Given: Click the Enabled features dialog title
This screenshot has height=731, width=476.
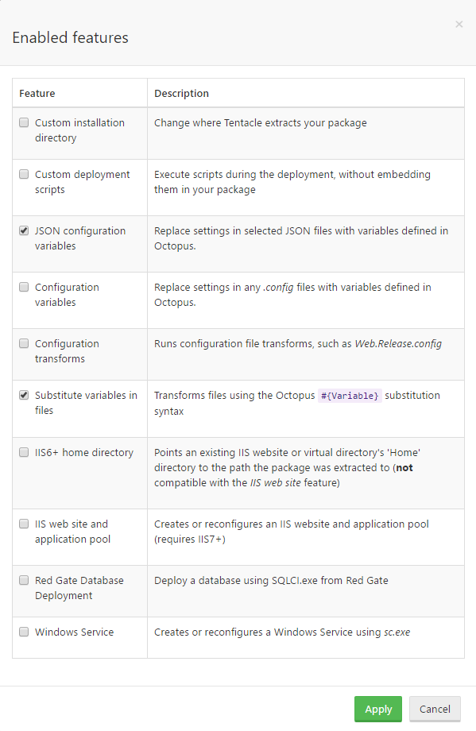Looking at the screenshot, I should pos(69,37).
